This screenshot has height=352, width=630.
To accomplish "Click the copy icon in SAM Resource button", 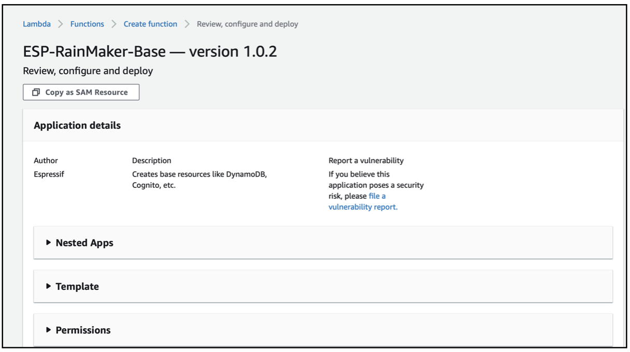I will click(36, 92).
